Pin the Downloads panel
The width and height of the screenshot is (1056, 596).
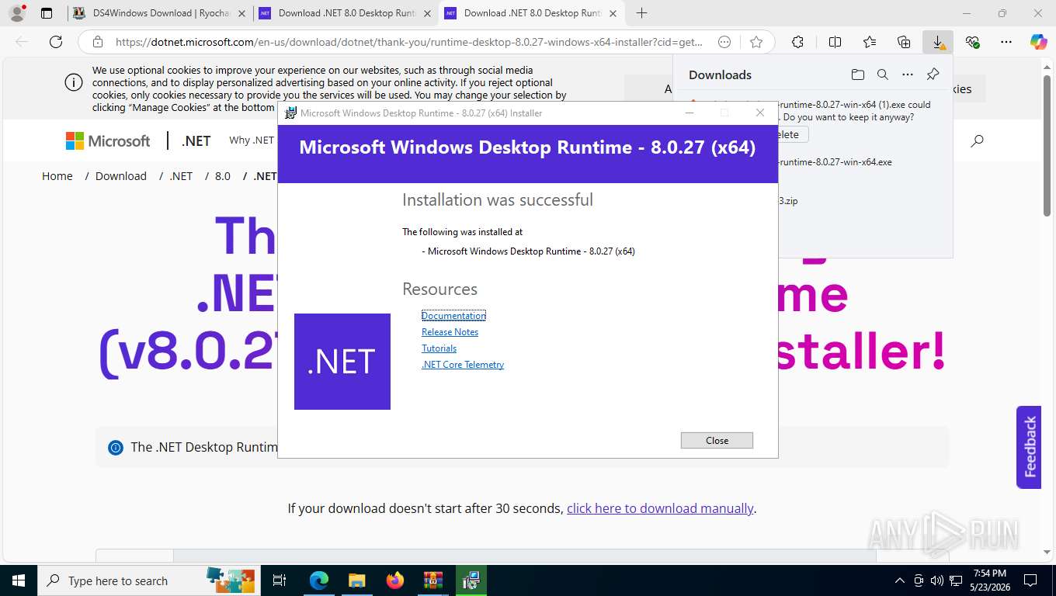pyautogui.click(x=933, y=74)
